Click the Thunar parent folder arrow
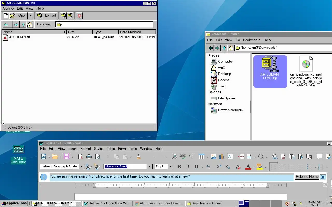Screen dimensions: 332x207 click(224, 48)
